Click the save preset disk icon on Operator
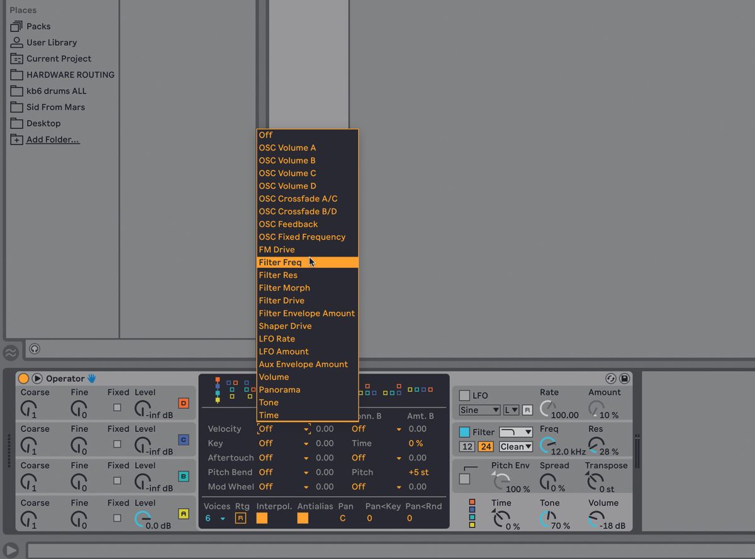Screen dimensions: 755x559 [625, 378]
